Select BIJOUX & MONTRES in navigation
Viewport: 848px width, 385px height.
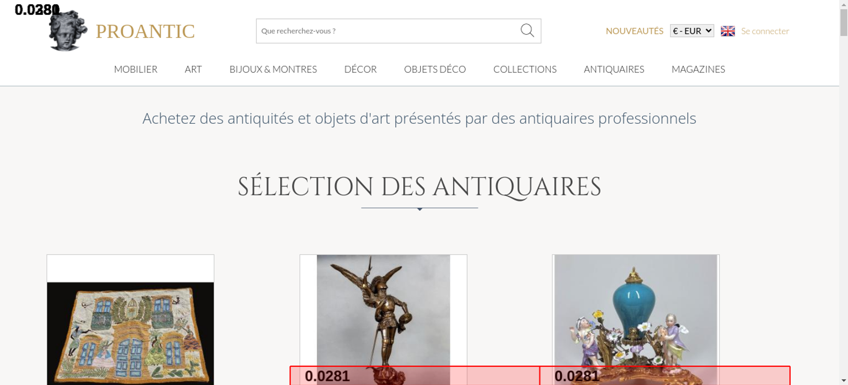(x=273, y=69)
